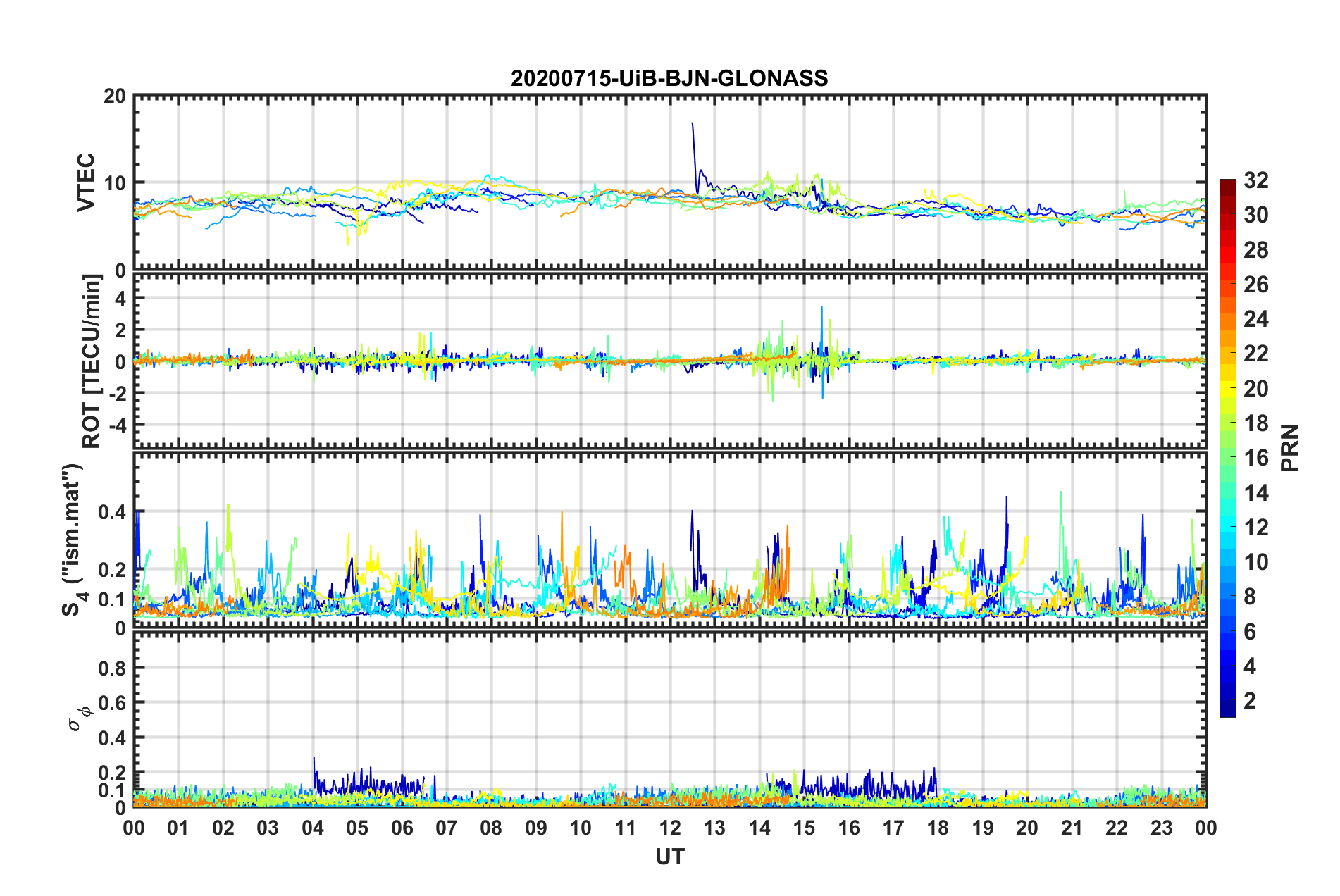Click colorbar tick value 20

point(1255,389)
